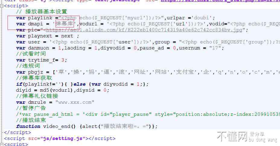Click the 'user' variable name after var

tap(34, 42)
